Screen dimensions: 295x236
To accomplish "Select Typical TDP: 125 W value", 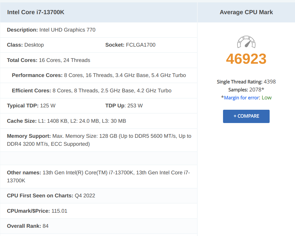I will pos(31,106).
